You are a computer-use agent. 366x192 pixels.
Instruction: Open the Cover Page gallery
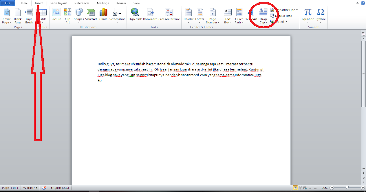[x=6, y=16]
